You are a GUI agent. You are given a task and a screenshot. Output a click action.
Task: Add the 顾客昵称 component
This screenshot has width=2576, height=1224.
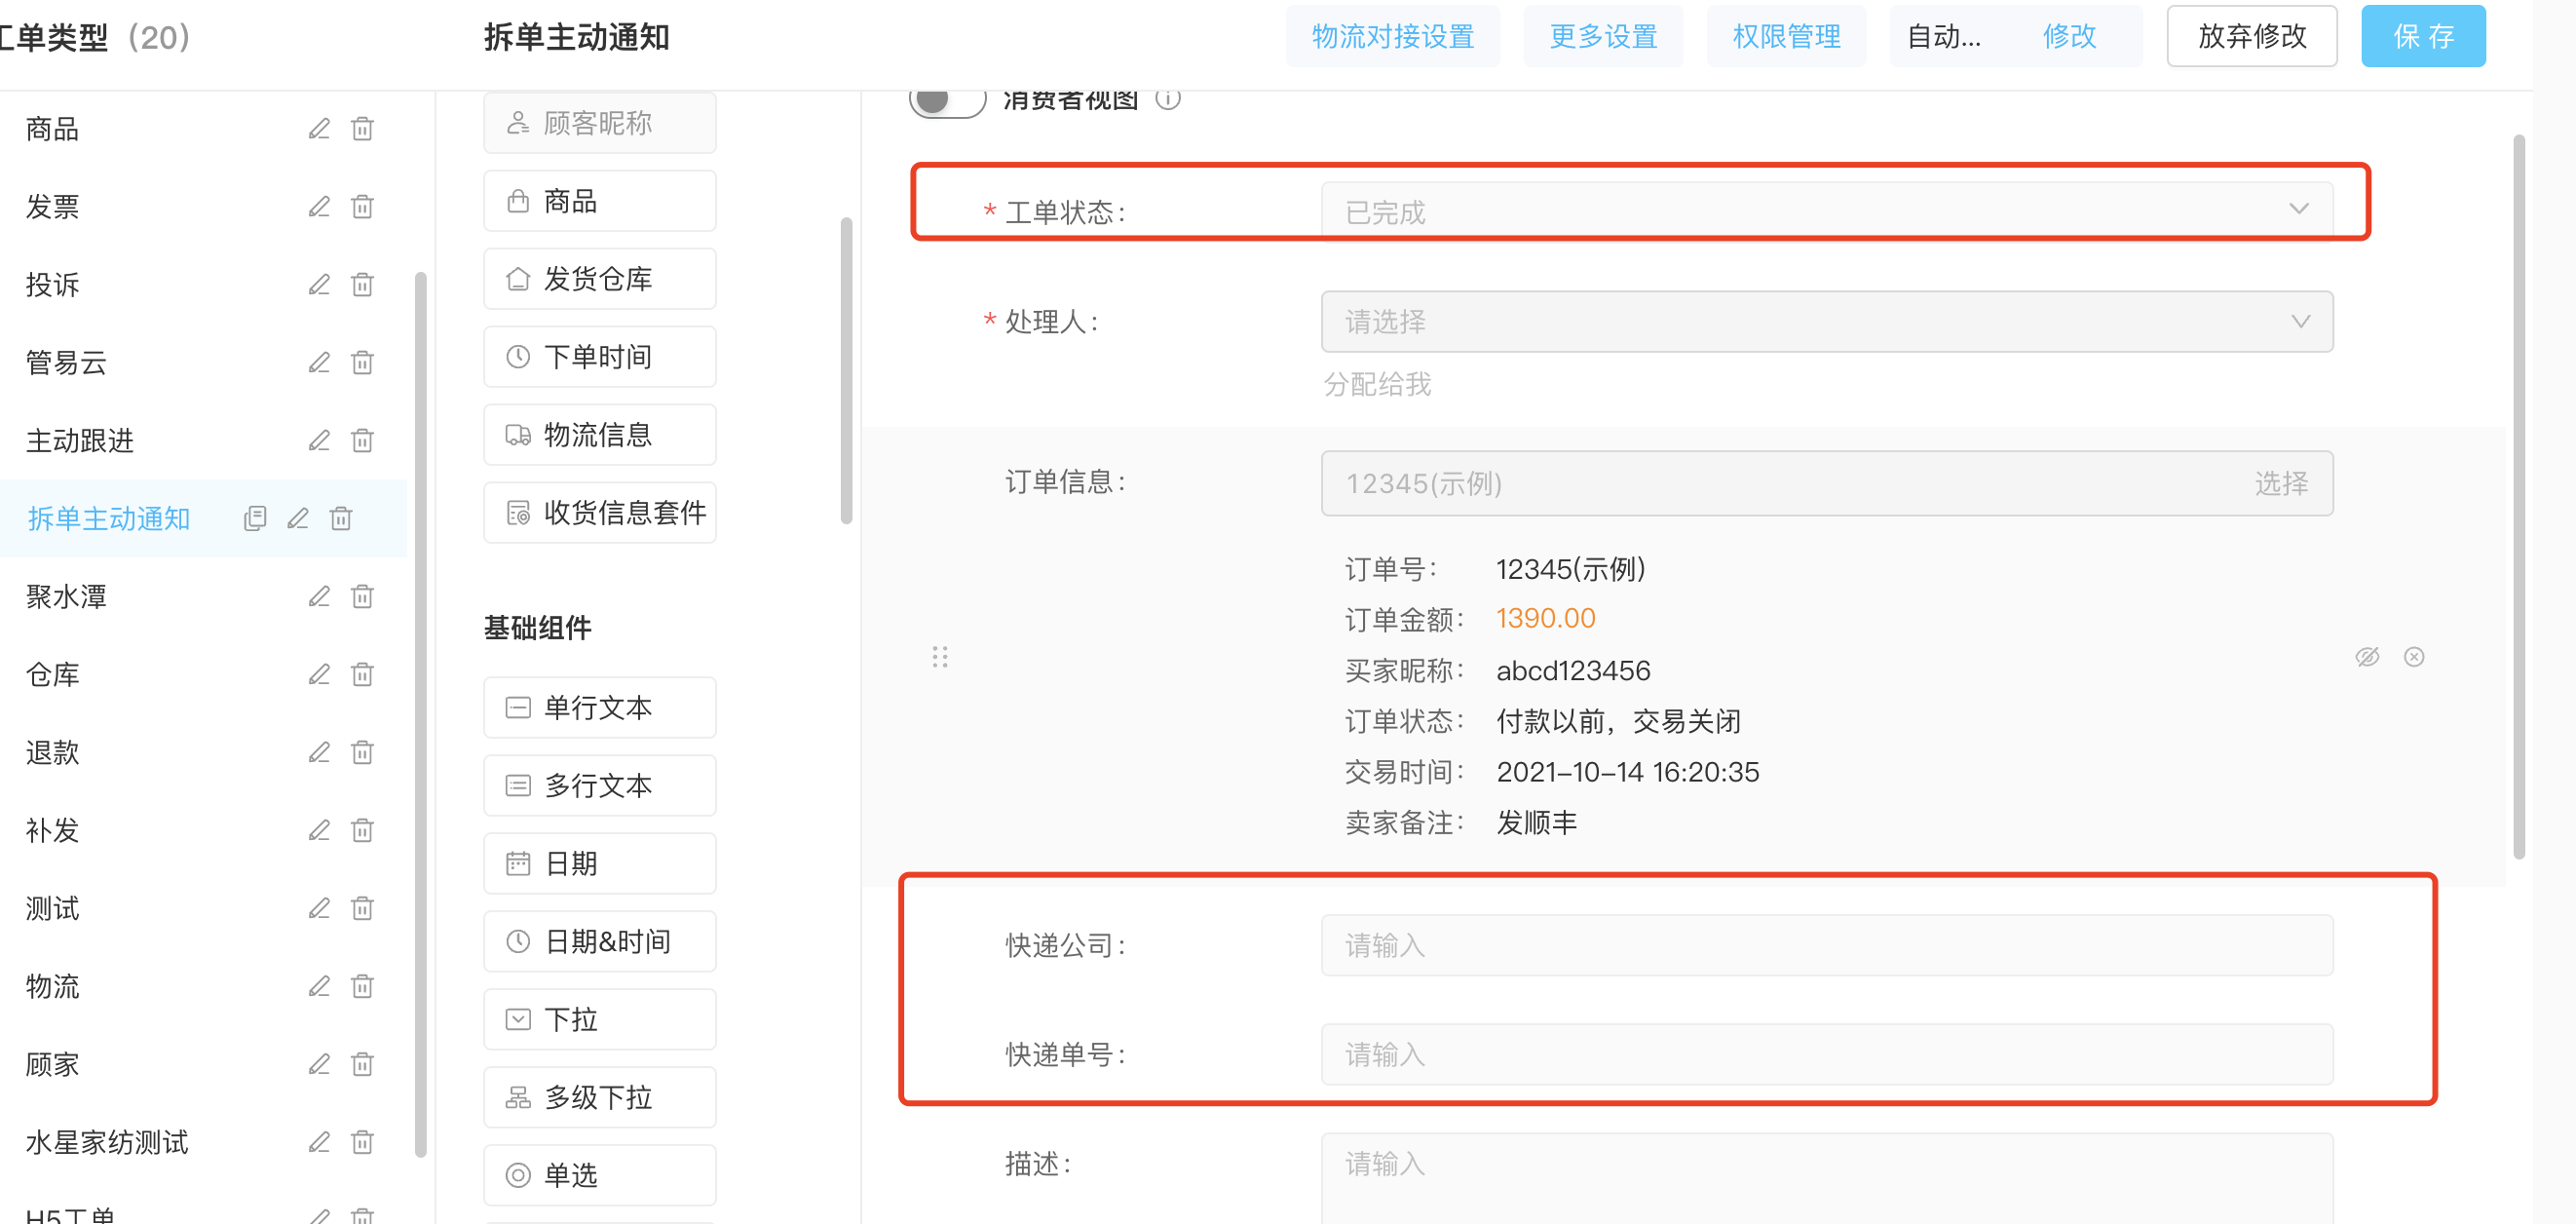pyautogui.click(x=600, y=123)
